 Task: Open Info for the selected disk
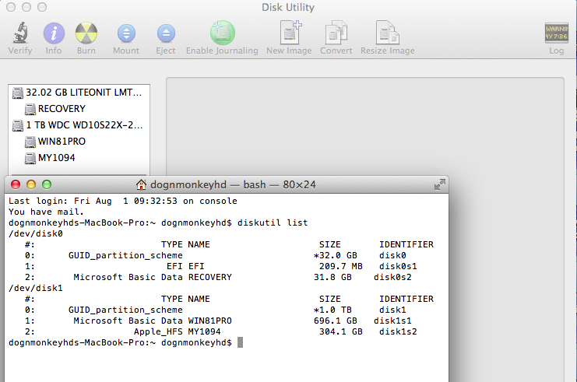tap(54, 33)
